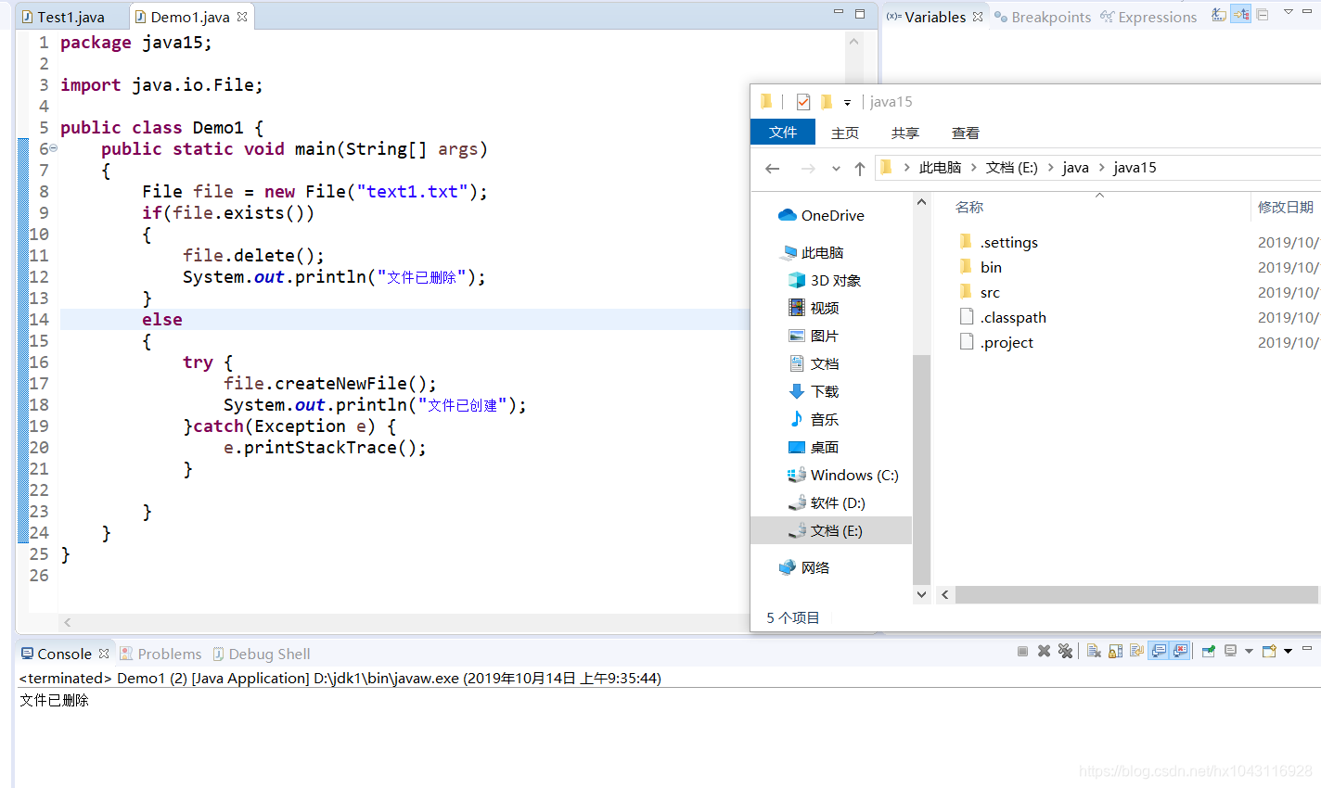The height and width of the screenshot is (788, 1321).
Task: Open the 文件 ribbon tab in Explorer
Action: [783, 132]
